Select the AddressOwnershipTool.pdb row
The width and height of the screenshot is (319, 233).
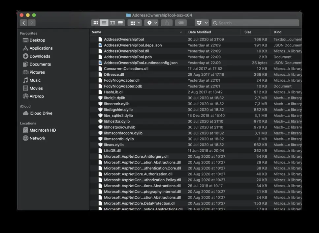pos(196,57)
